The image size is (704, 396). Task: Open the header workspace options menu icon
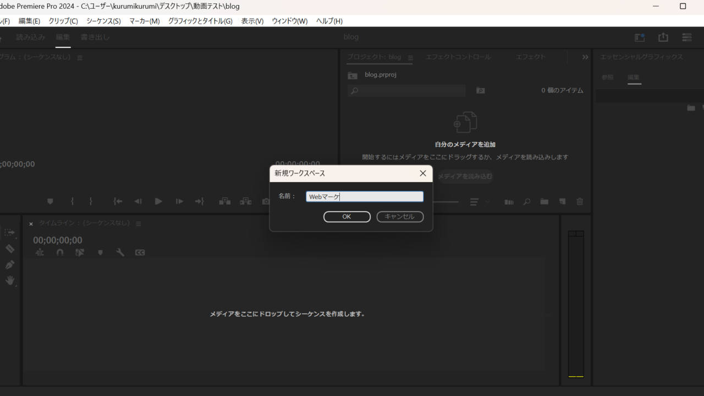pyautogui.click(x=687, y=37)
